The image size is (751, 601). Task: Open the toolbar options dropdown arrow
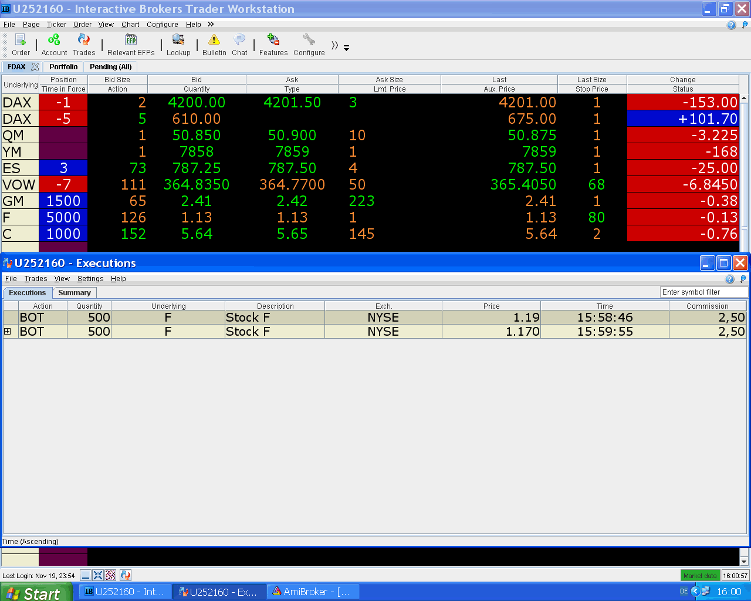(x=347, y=48)
